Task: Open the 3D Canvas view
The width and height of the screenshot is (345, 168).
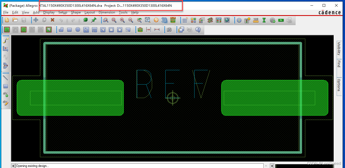Action: pos(165,20)
